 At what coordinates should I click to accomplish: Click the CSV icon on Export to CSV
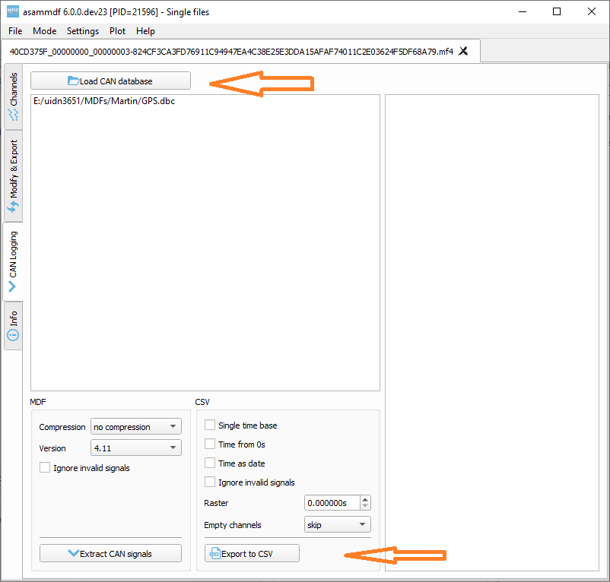(x=214, y=552)
